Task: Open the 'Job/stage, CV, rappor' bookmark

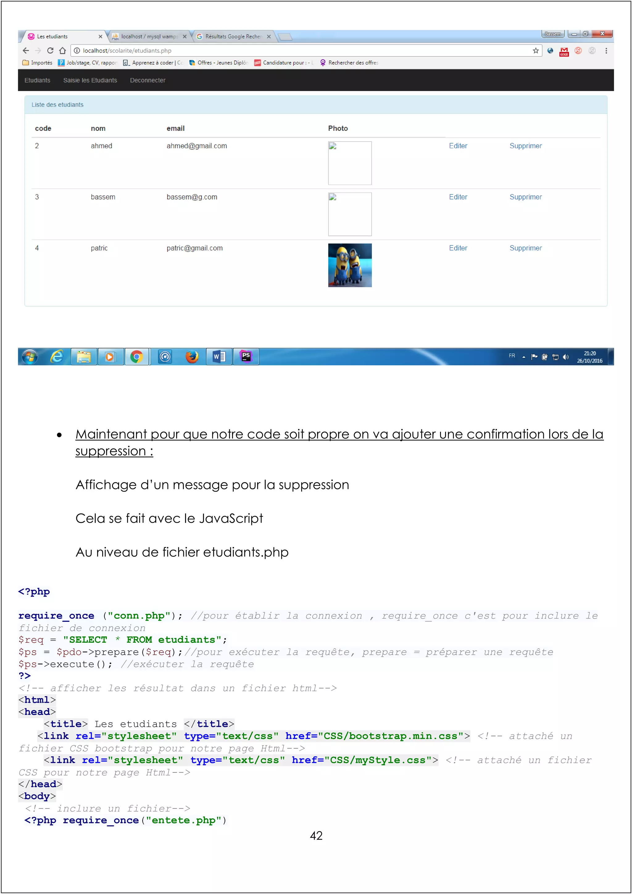Action: [87, 63]
